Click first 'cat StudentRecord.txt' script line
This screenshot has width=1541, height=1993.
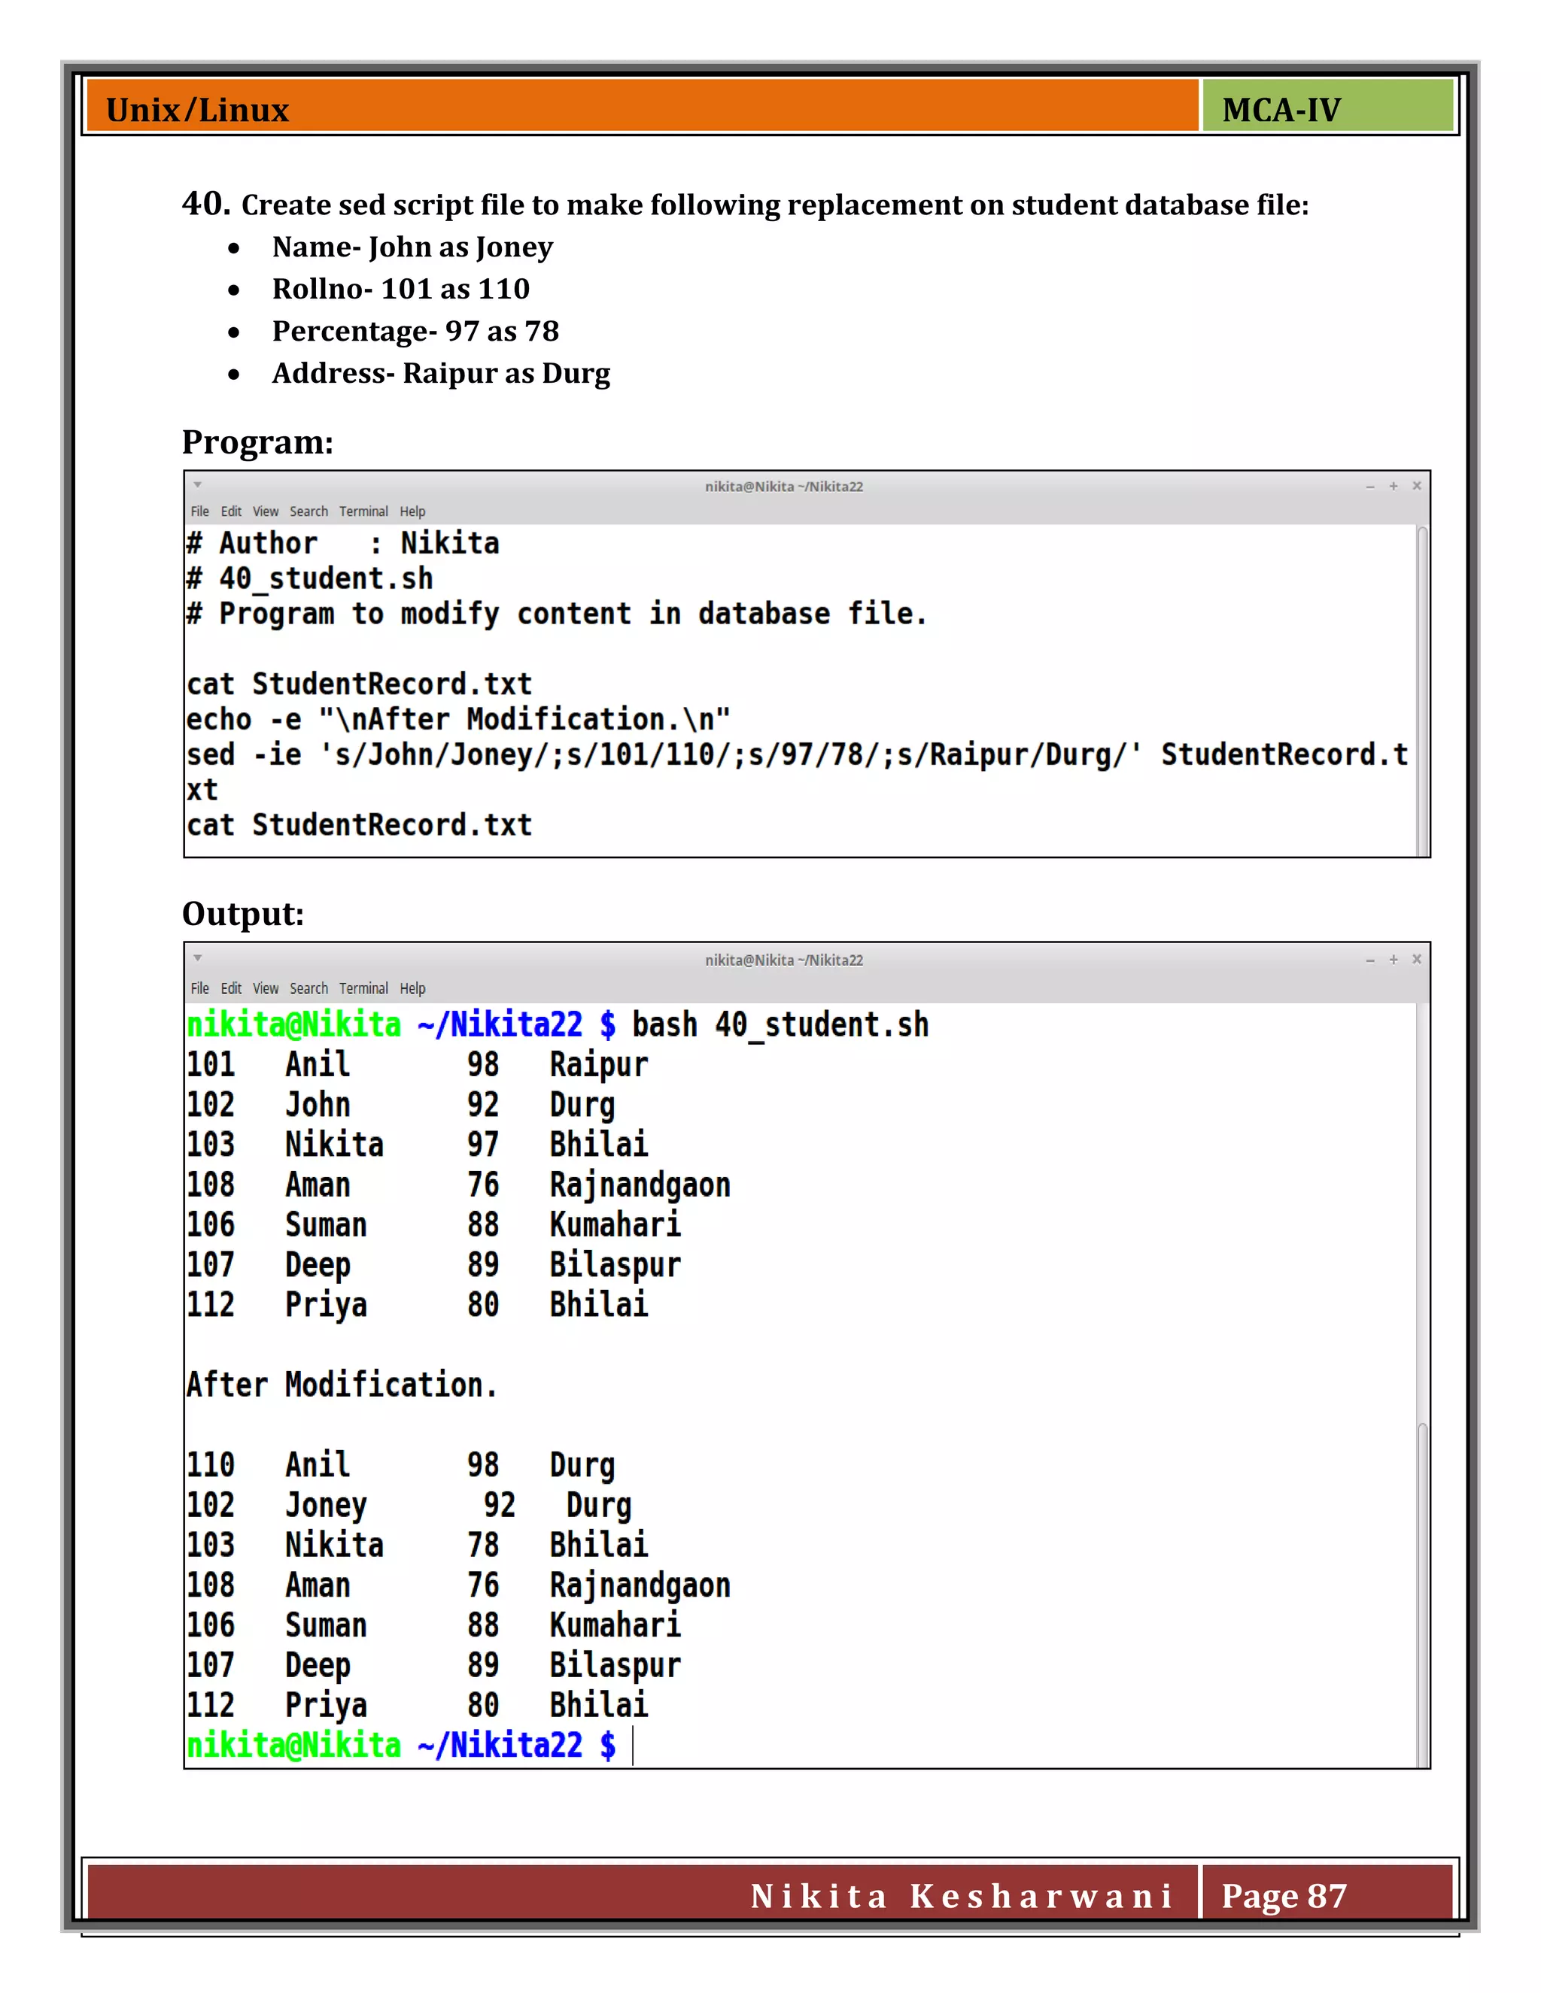360,684
